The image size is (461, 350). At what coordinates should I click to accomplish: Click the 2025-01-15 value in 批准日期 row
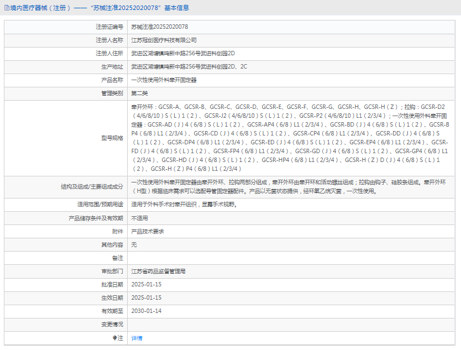(146, 284)
